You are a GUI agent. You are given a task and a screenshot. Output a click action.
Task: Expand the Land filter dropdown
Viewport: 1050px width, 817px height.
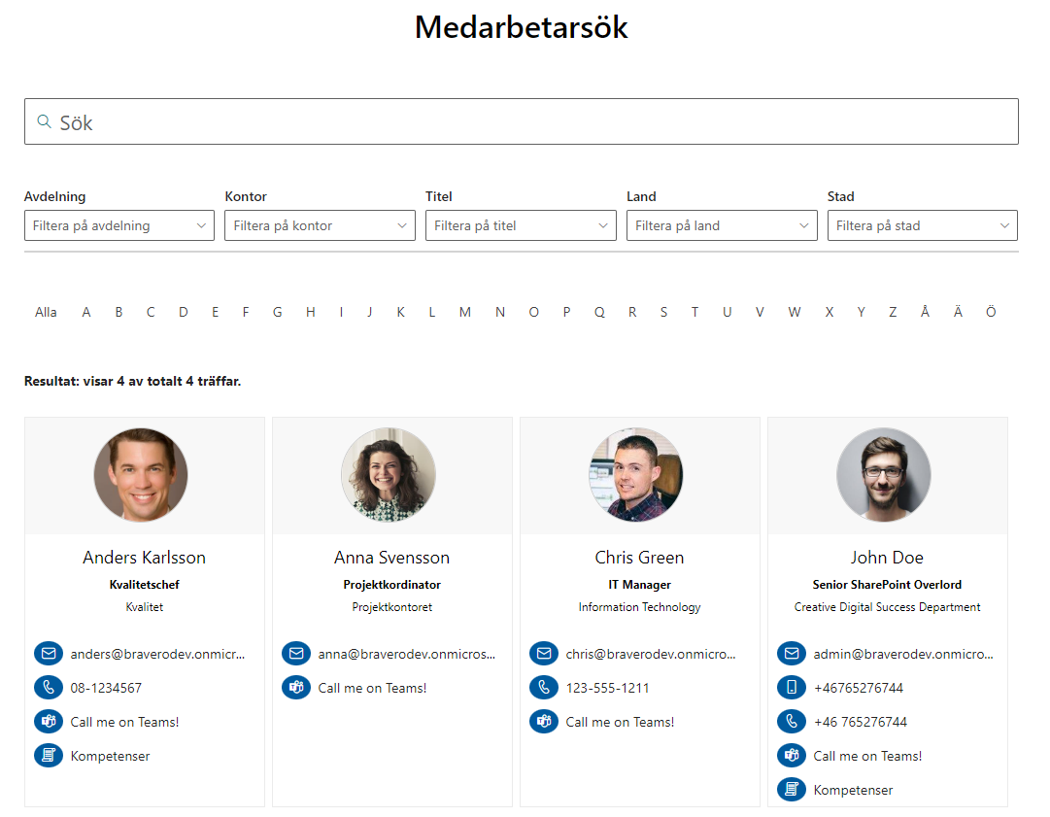(722, 225)
